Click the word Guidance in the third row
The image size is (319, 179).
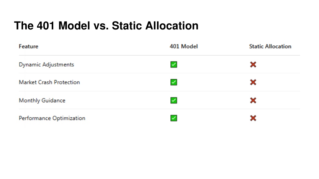point(53,100)
